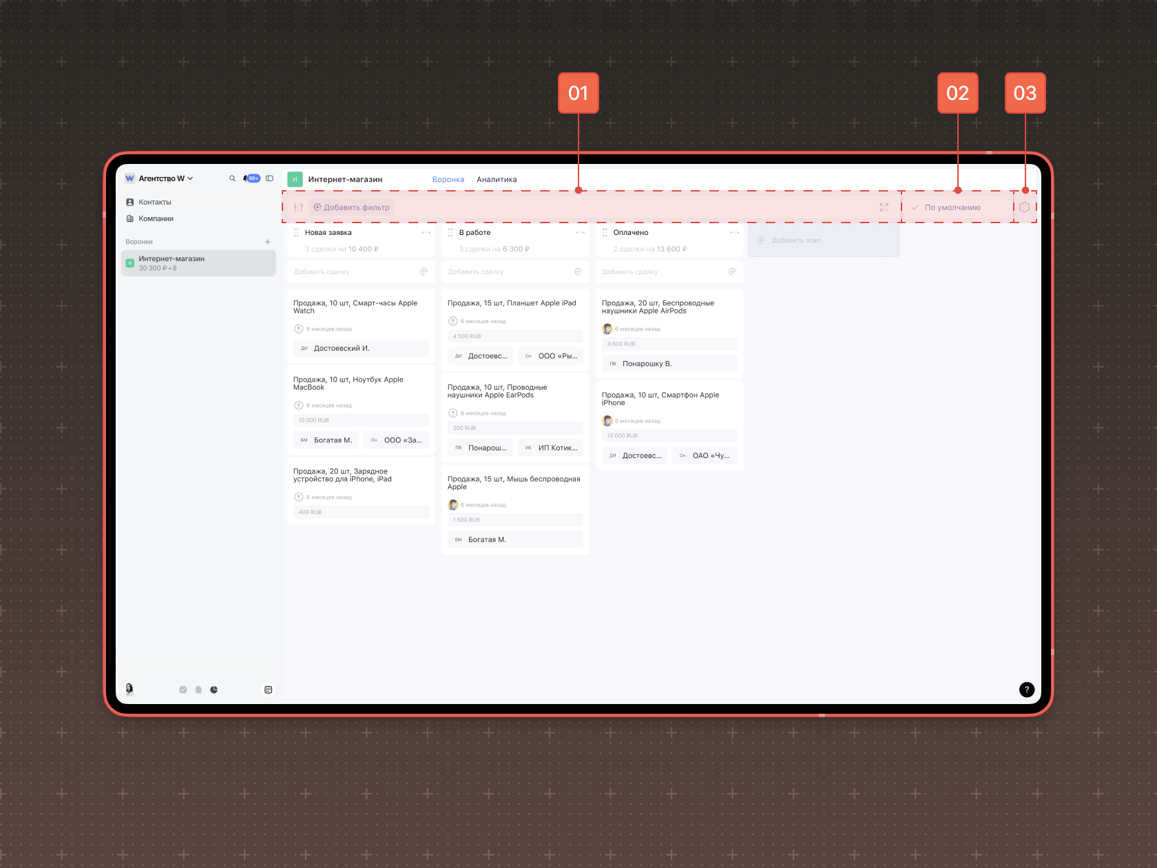Add a new funnel with the plus beside Воронки
Viewport: 1157px width, 868px height.
pos(268,242)
